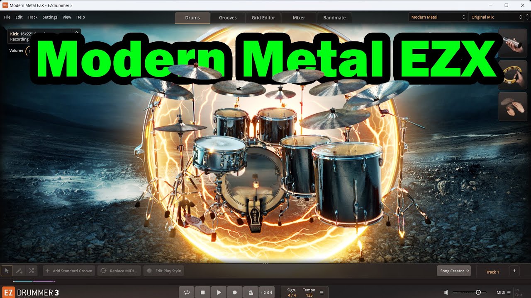Screen dimensions: 531x298
Task: Select the scissors cut tool
Action: coord(32,271)
